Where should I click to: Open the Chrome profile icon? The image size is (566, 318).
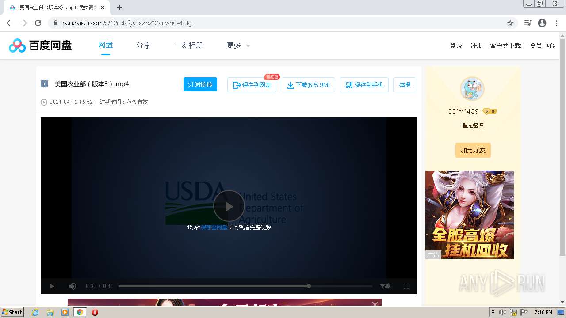click(x=542, y=23)
